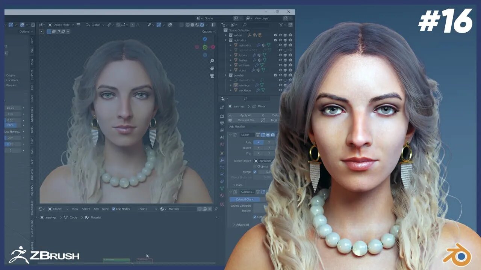Screen dimensions: 481x270
Task: Uncheck the jewelry collection checkbox
Action: click(275, 75)
